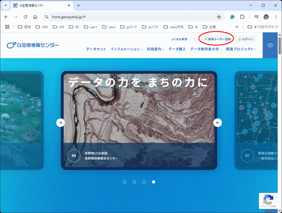
Task: Advance to the next carousel slide
Action: click(217, 123)
